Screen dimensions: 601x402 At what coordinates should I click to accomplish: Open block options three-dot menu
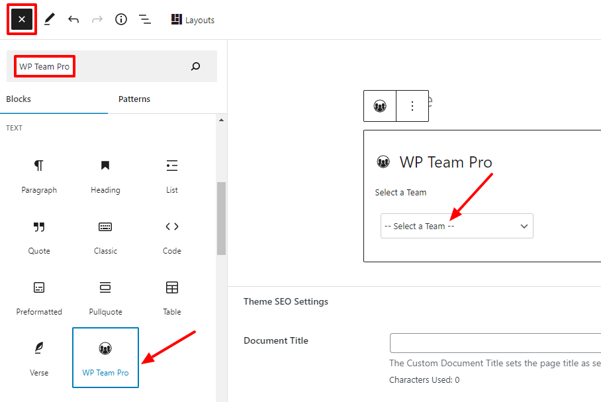click(412, 106)
